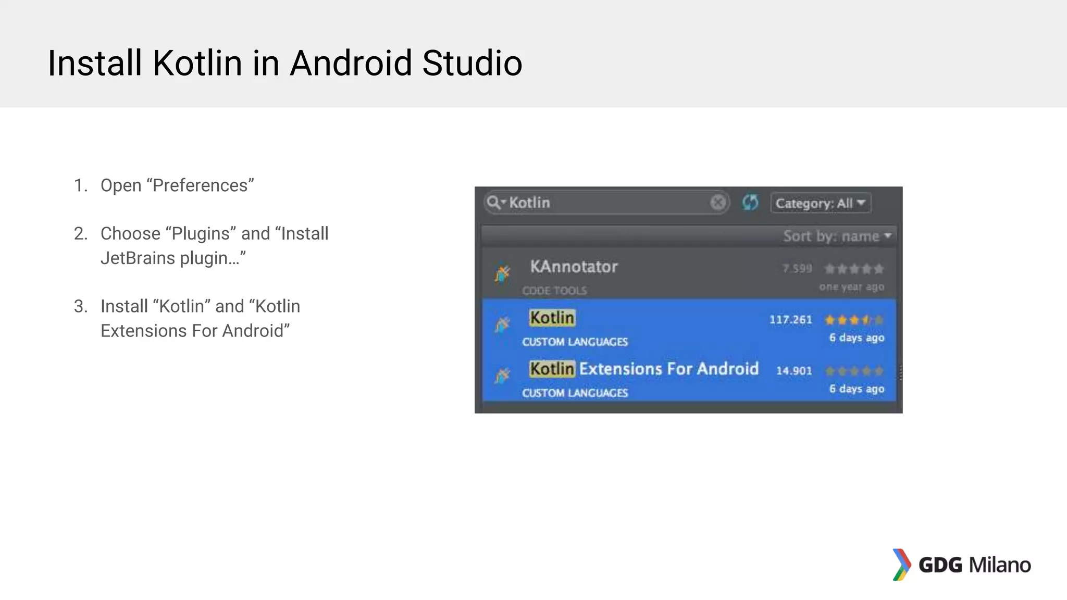1067x600 pixels.
Task: Select the Kotlin plugin name
Action: coord(552,318)
